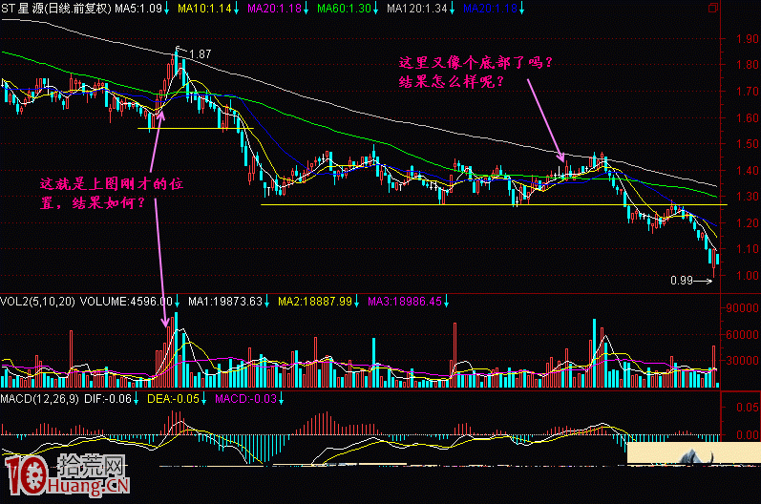Click the VOLUME:4596.00 value

pyautogui.click(x=126, y=302)
